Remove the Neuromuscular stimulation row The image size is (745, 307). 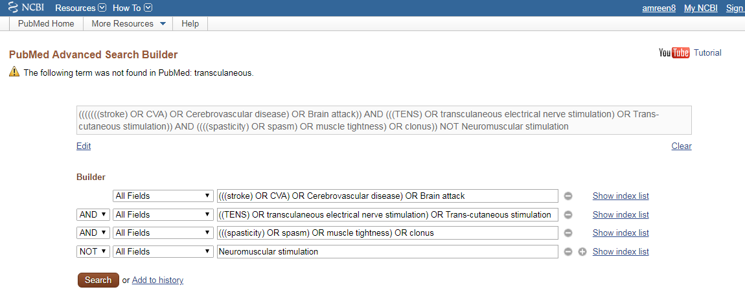568,252
